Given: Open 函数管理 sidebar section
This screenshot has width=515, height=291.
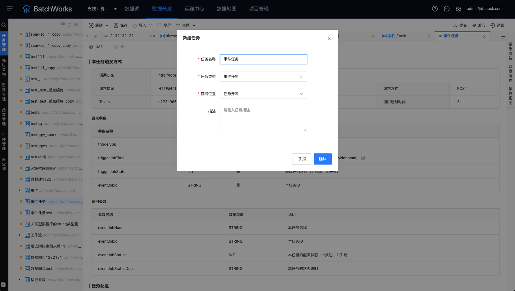Looking at the screenshot, I should (x=4, y=117).
